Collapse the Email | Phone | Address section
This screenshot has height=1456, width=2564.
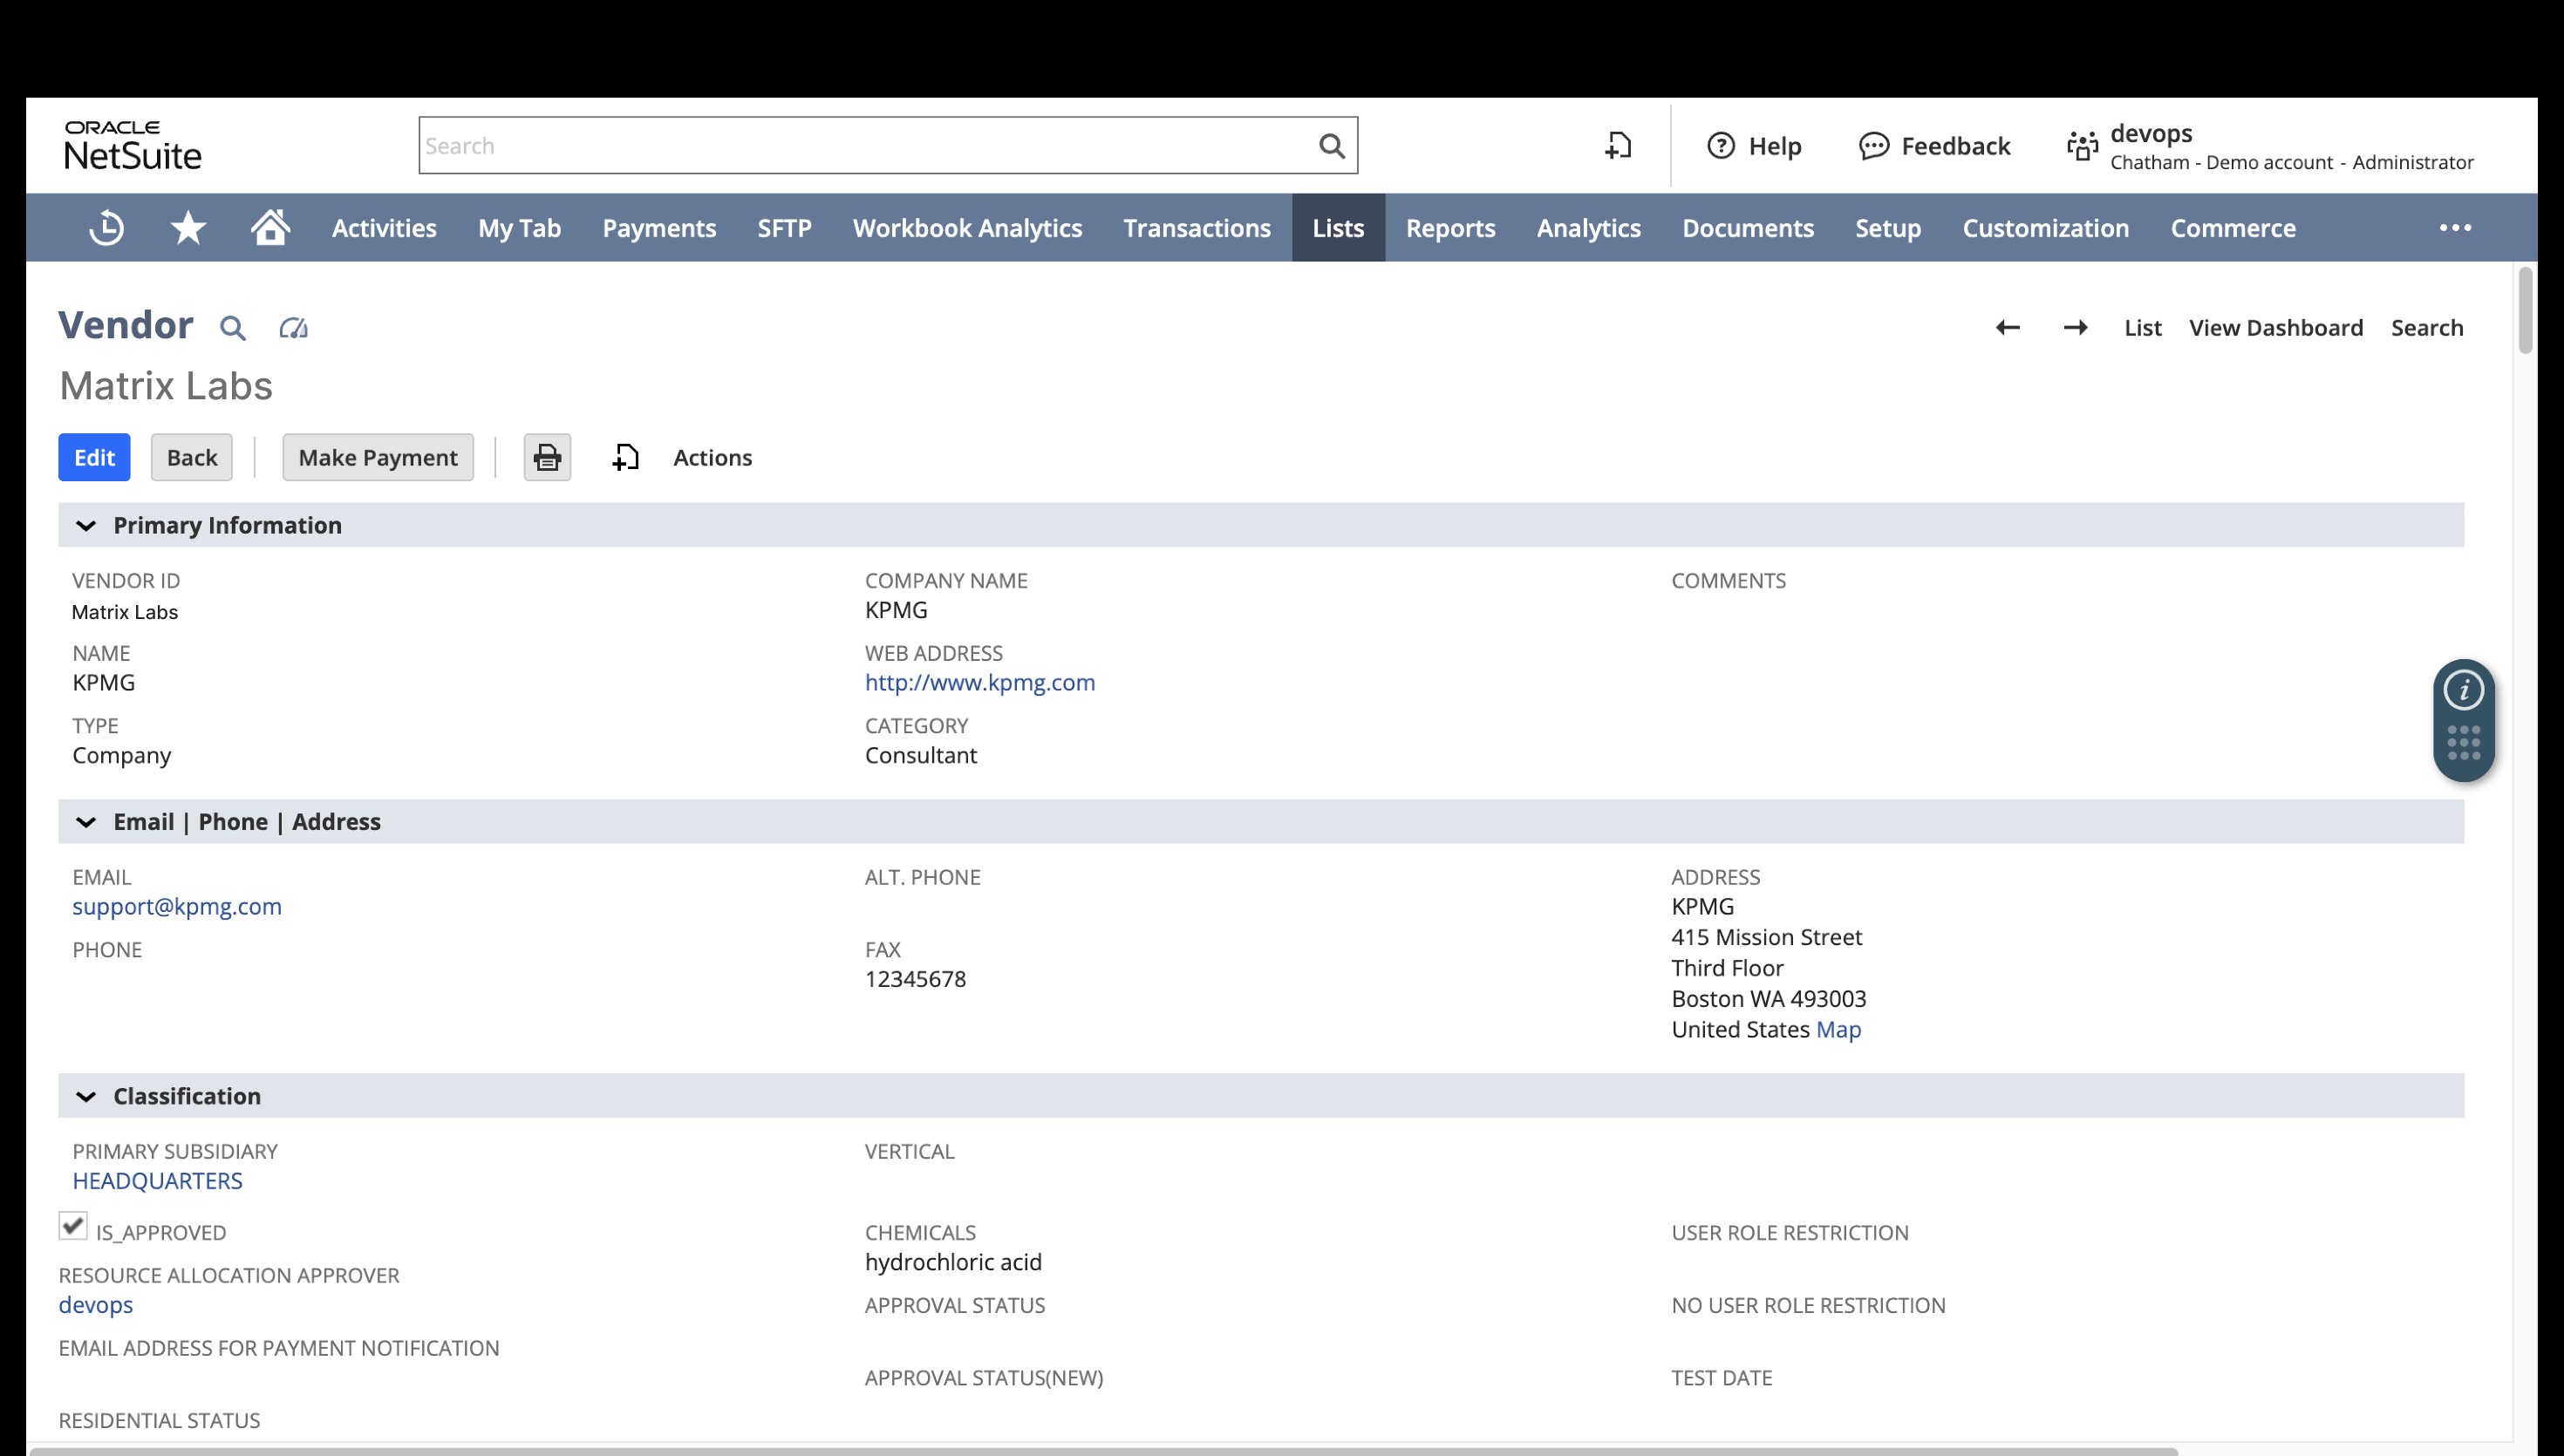pyautogui.click(x=86, y=822)
